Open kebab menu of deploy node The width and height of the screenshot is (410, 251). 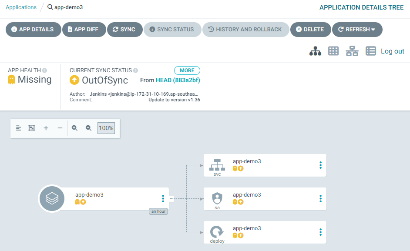321,232
